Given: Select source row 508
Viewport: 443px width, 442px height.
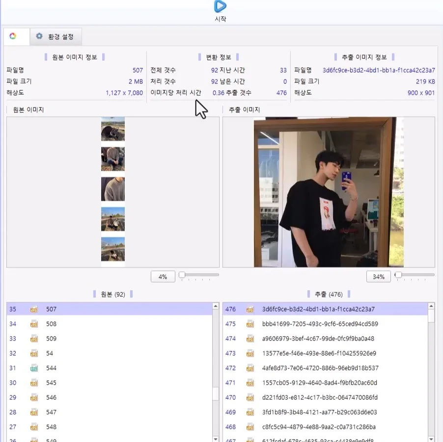Looking at the screenshot, I should [110, 324].
